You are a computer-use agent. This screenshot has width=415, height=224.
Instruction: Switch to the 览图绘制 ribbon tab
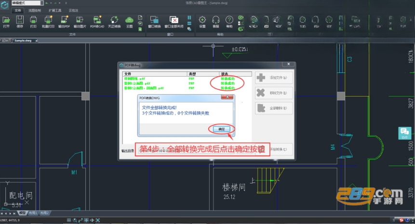click(35, 10)
